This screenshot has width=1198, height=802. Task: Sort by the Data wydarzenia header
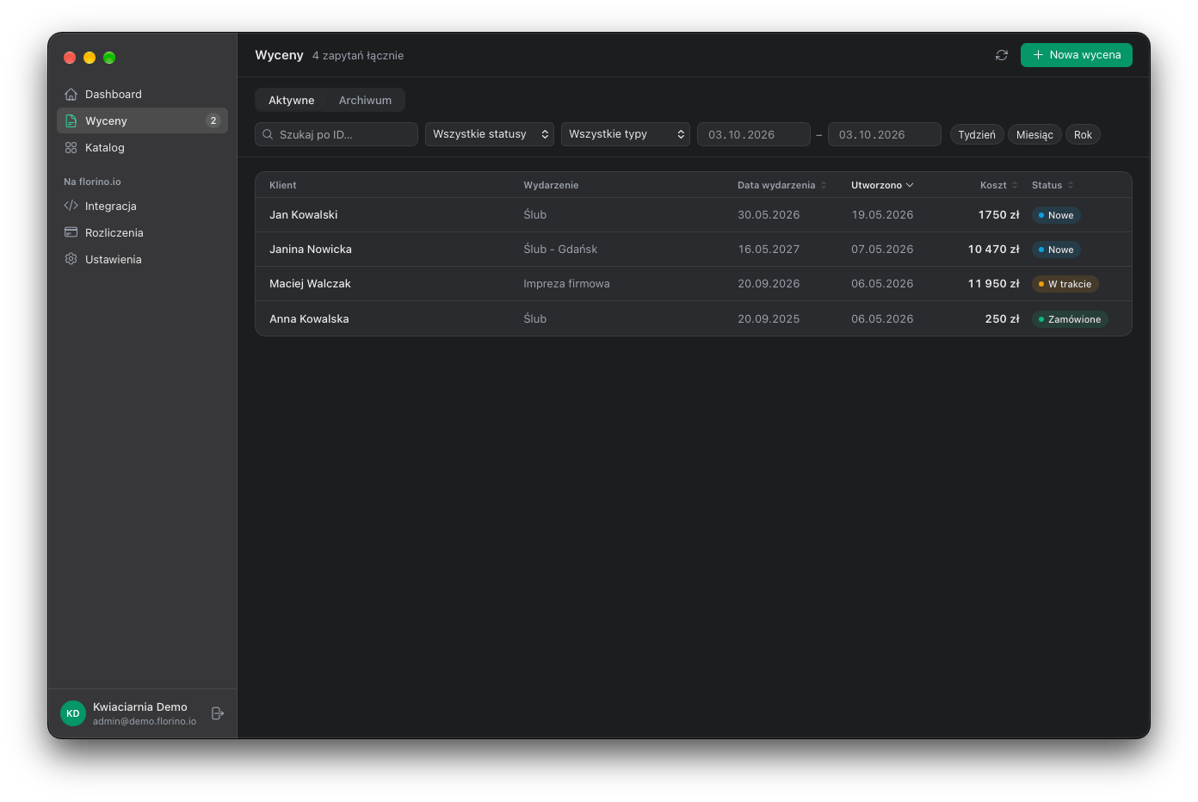coord(781,185)
